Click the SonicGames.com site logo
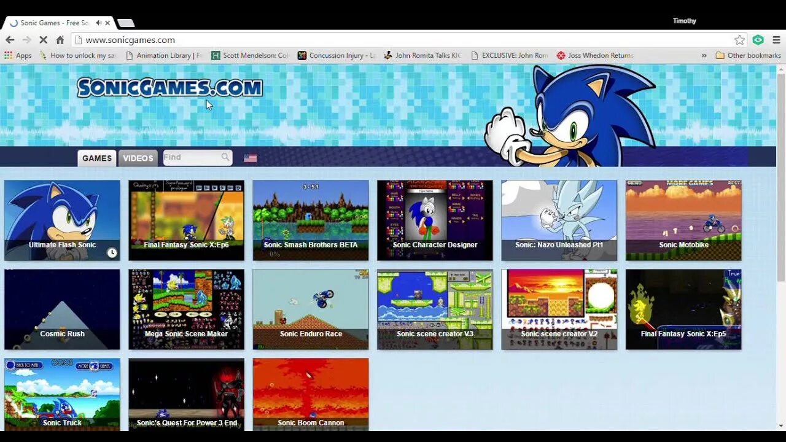This screenshot has width=786, height=442. point(169,88)
